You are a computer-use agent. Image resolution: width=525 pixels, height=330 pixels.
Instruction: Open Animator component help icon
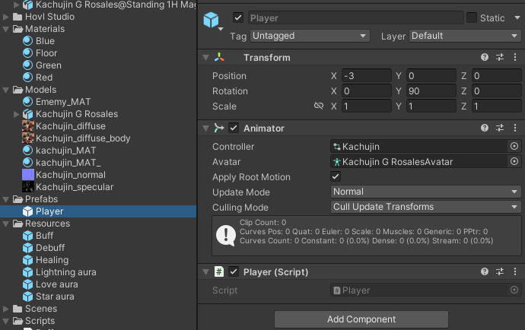[x=484, y=128]
